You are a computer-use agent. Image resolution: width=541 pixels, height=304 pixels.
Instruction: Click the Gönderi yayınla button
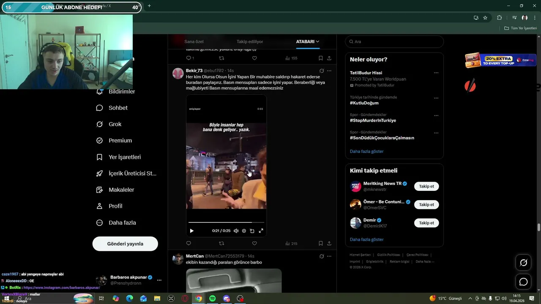(125, 244)
